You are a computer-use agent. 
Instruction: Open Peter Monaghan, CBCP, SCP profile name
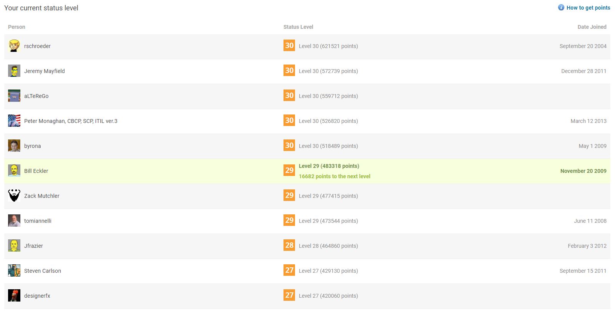[71, 121]
